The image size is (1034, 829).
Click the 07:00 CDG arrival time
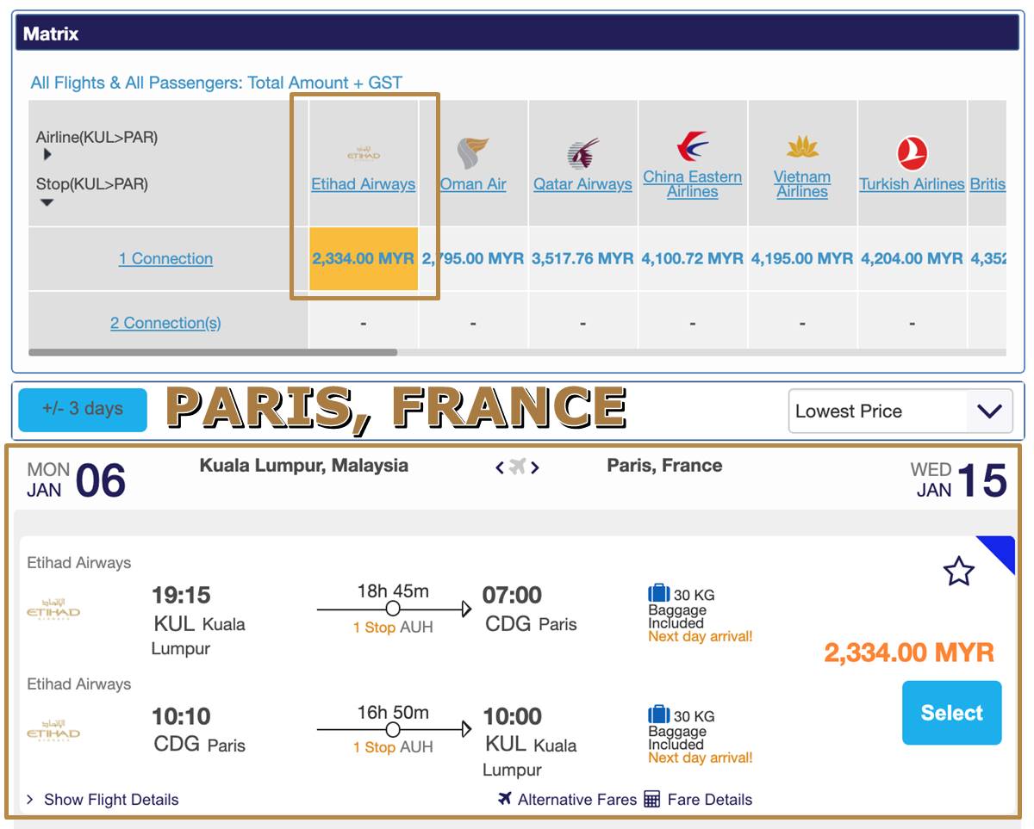coord(512,595)
